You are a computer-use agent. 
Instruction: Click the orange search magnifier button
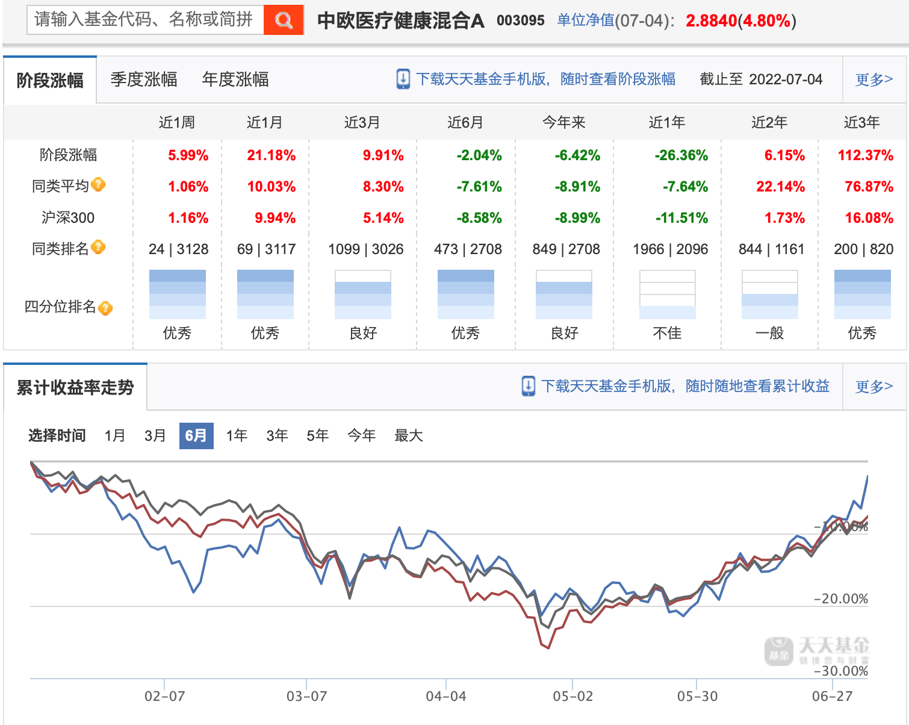pyautogui.click(x=284, y=20)
